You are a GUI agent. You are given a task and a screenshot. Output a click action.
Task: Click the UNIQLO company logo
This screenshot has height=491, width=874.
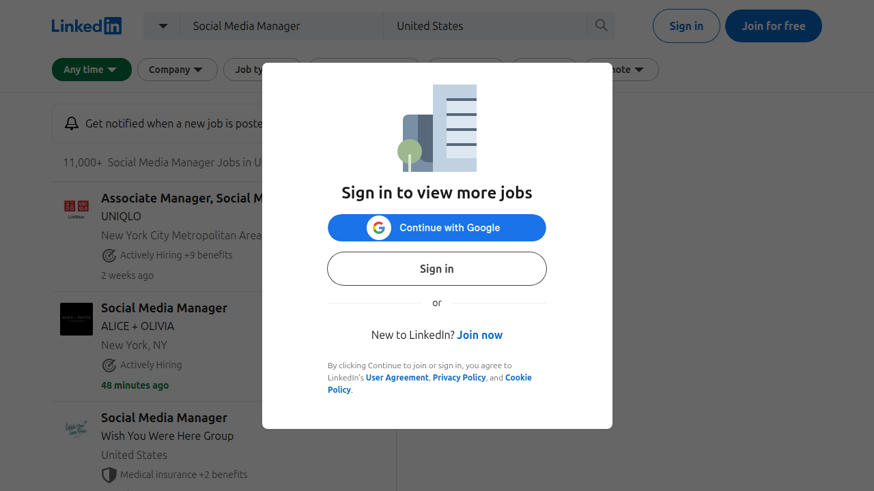pos(76,209)
